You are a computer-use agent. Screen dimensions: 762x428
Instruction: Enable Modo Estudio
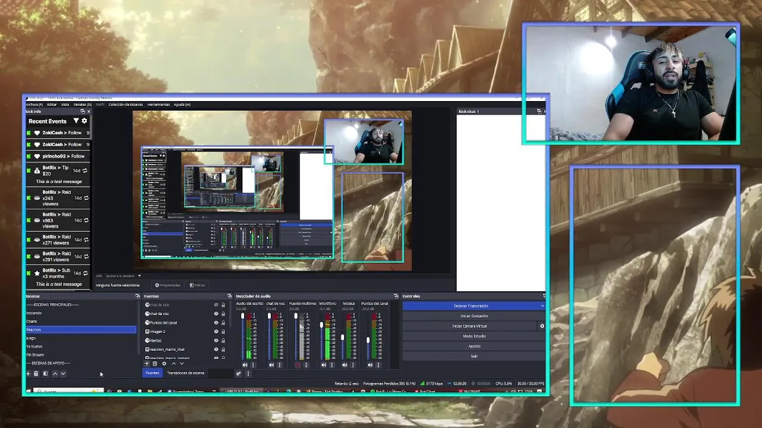point(474,336)
